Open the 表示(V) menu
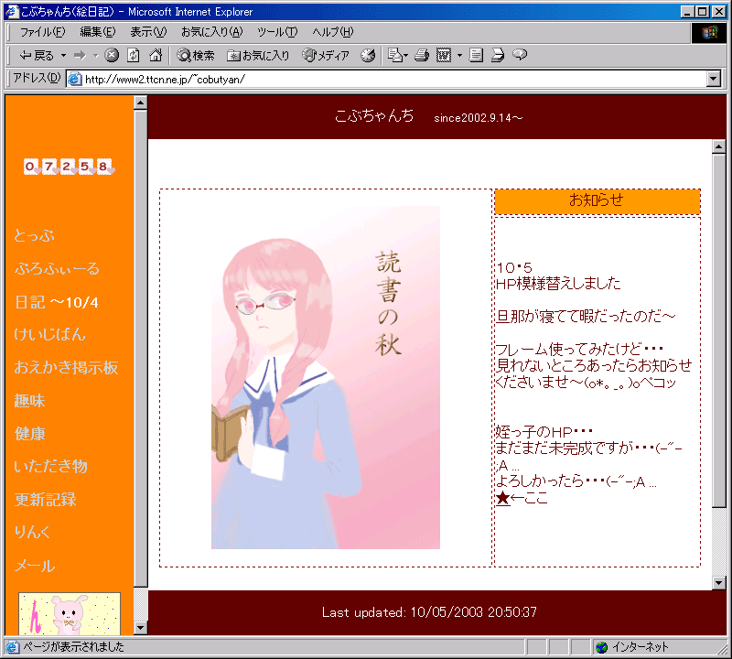732x659 pixels. (x=148, y=32)
